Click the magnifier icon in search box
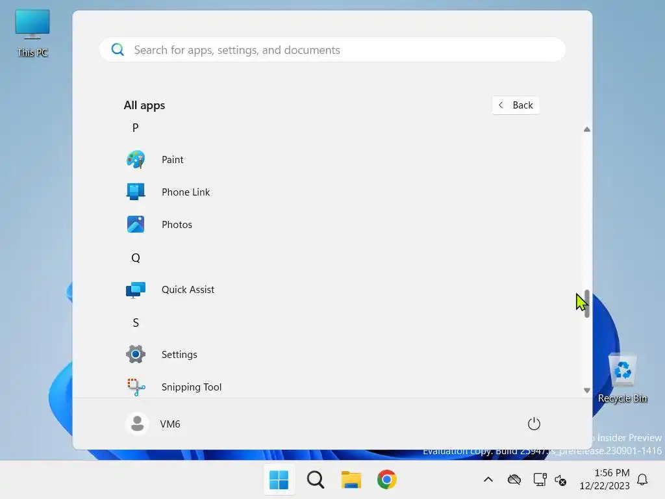 click(x=118, y=49)
